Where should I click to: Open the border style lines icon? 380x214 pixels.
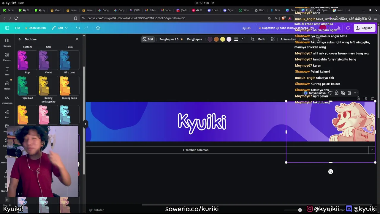236,39
